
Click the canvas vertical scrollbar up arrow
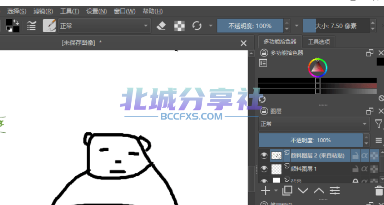[x=251, y=53]
